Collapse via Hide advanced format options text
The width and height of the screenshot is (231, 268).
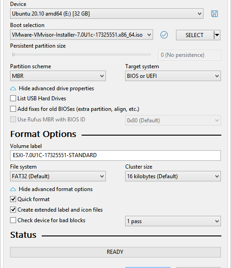tap(55, 189)
